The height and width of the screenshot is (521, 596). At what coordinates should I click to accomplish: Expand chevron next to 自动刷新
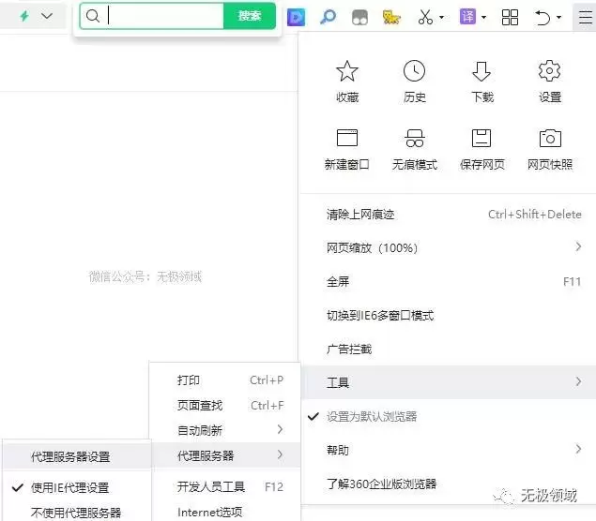point(280,429)
